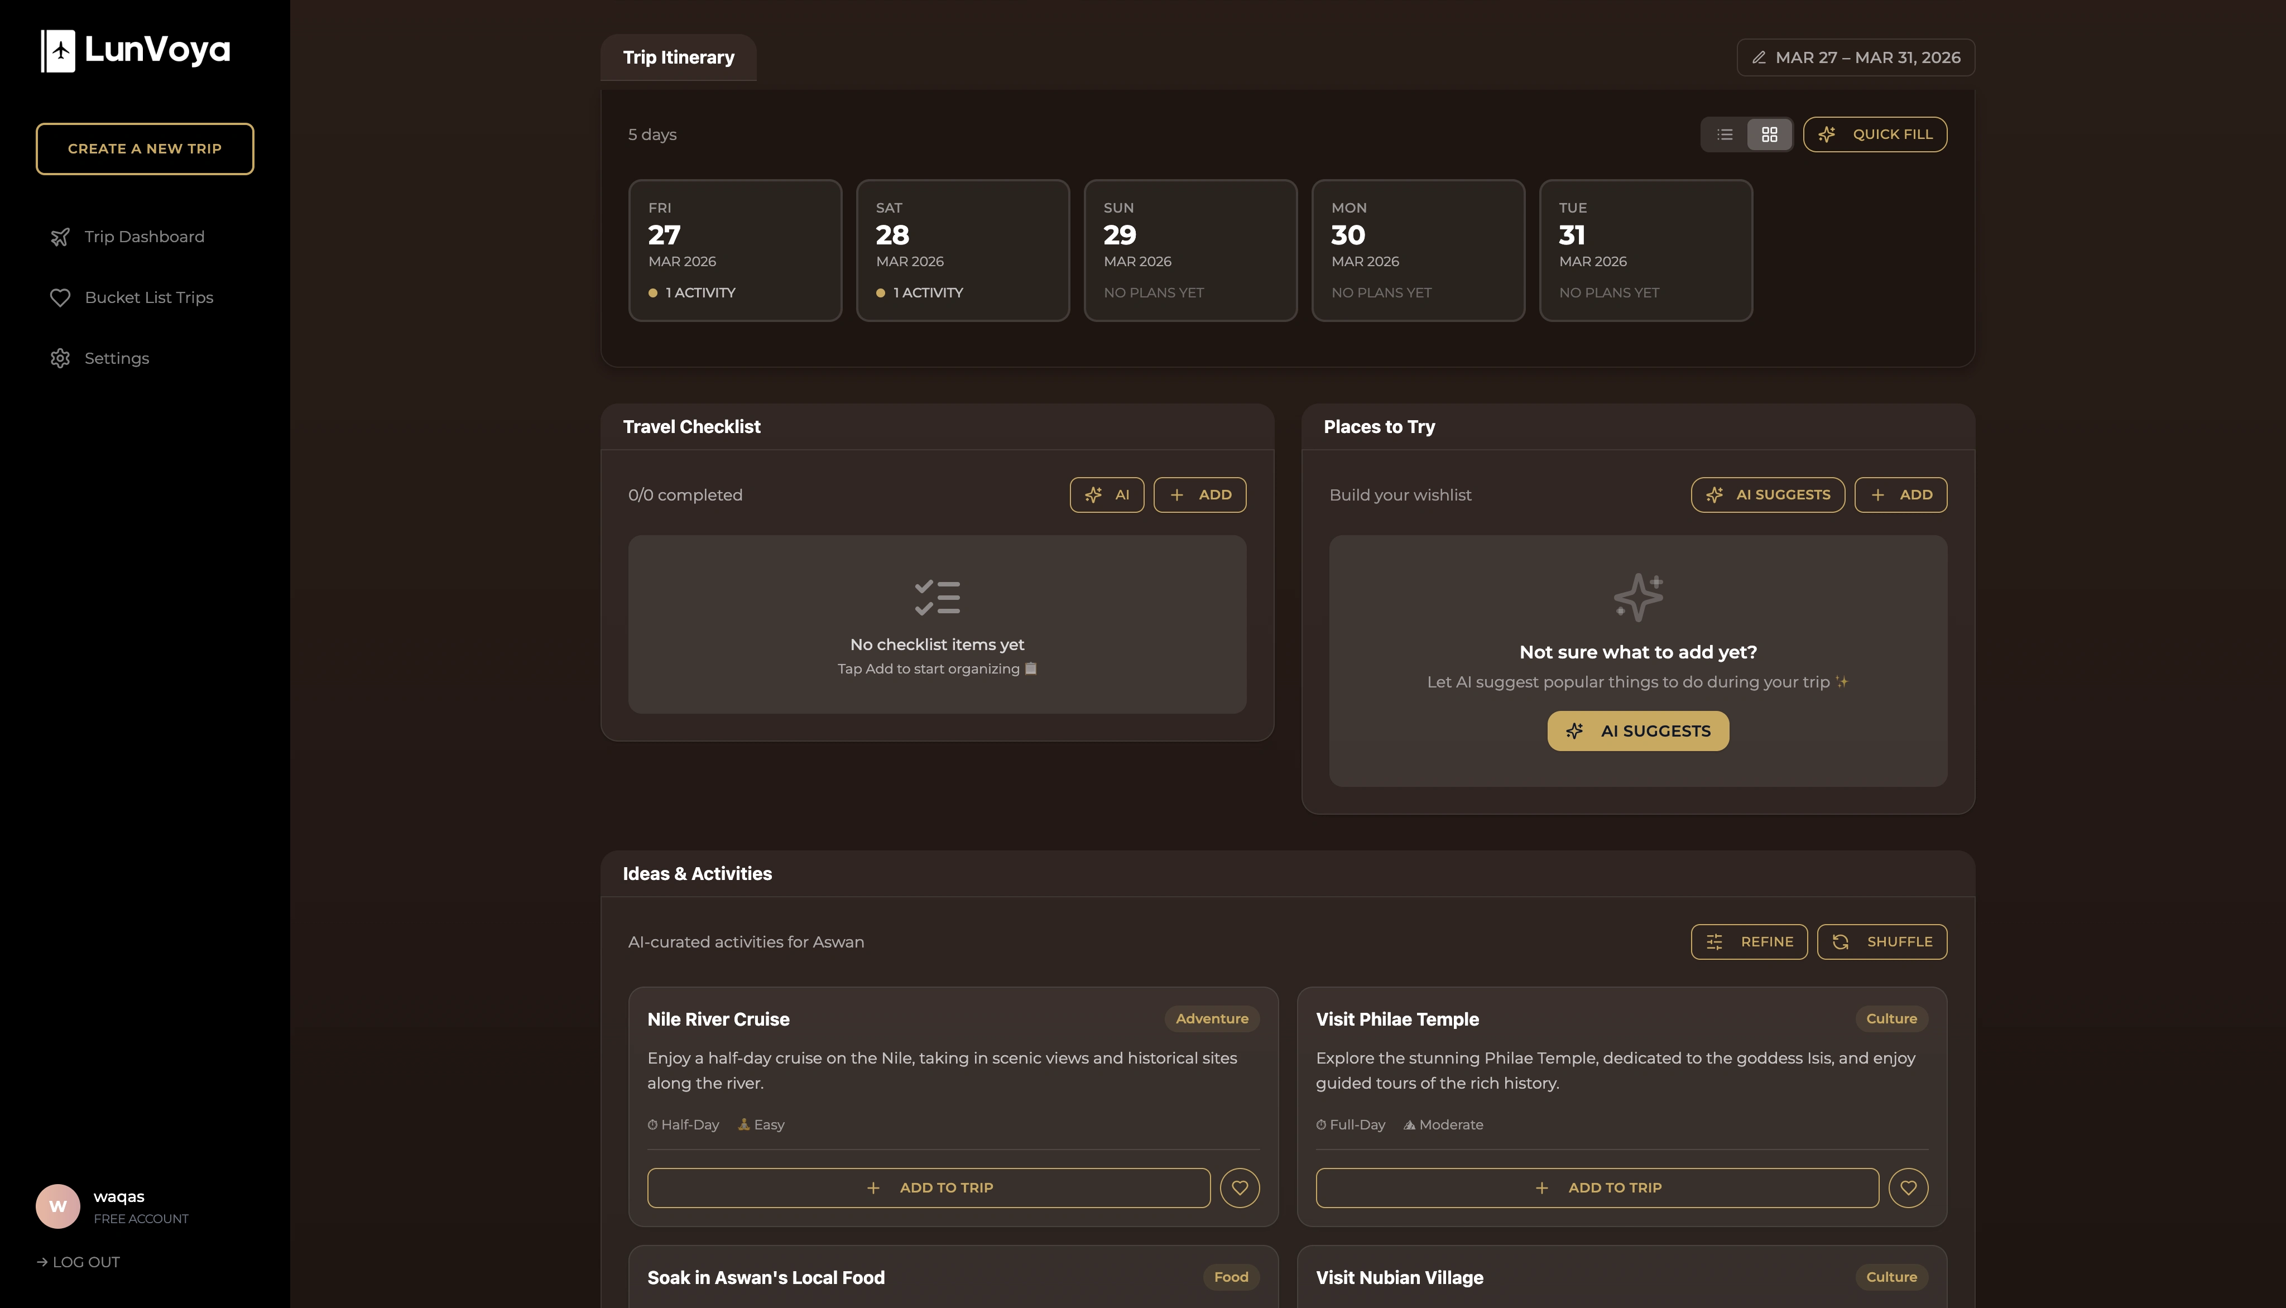Open Refine filters for activities
Screen dimensions: 2286x1308
[1749, 941]
